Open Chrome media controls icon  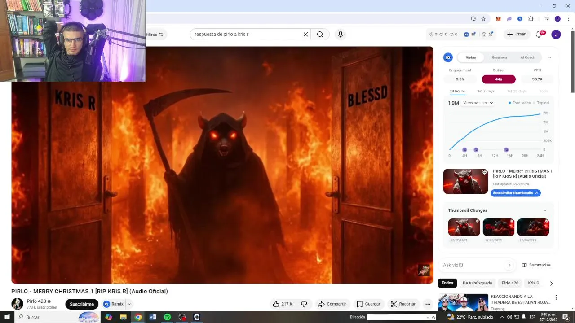(x=547, y=19)
